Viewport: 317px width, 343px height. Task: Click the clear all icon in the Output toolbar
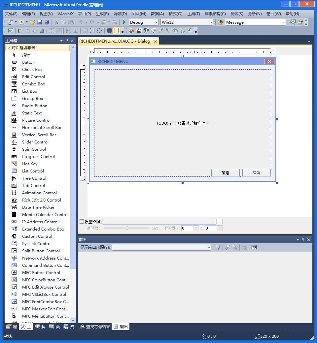[x=244, y=247]
